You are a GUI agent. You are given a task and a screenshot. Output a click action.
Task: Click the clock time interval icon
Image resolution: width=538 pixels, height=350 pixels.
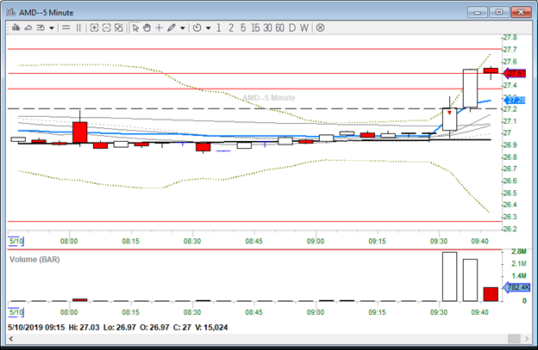coord(197,28)
